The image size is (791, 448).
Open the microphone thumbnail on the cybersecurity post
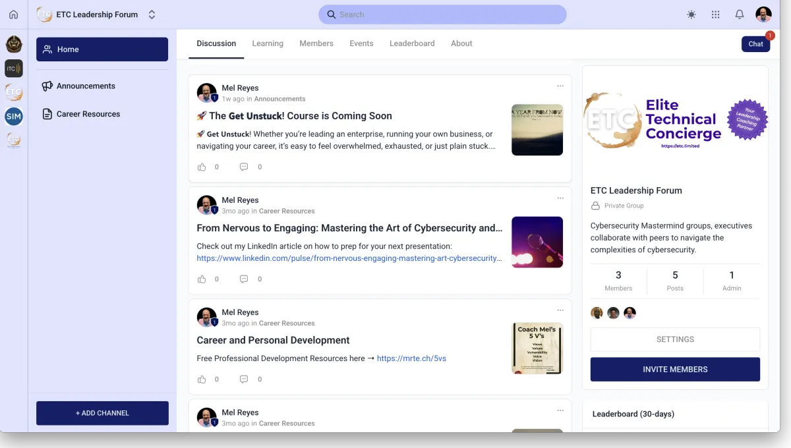[537, 242]
